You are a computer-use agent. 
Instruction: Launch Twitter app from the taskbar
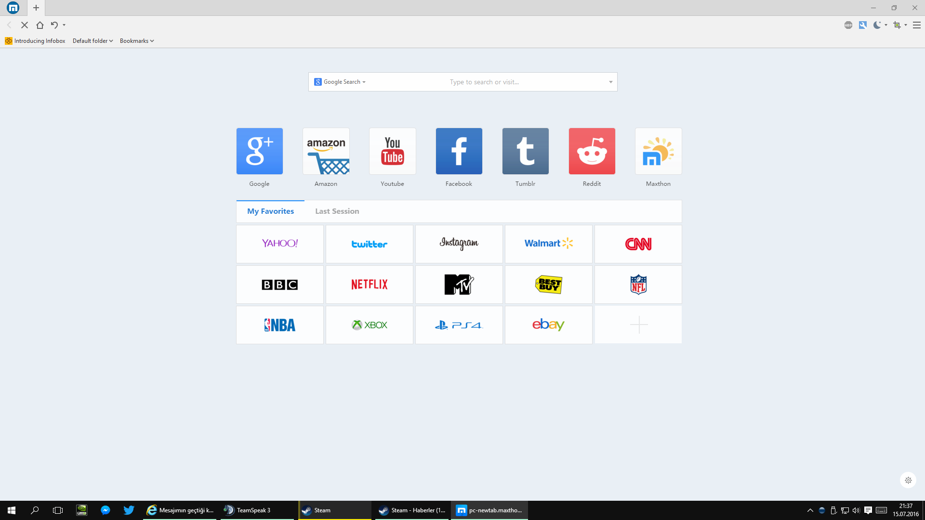(x=129, y=510)
